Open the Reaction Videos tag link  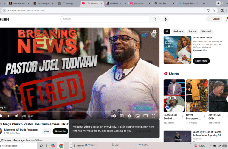pyautogui.click(x=34, y=140)
